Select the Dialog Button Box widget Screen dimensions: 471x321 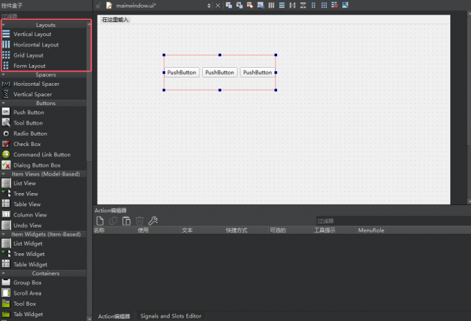37,165
